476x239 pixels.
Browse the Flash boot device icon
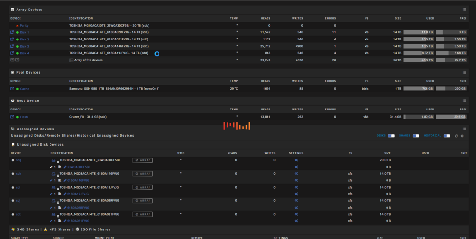[x=12, y=117]
